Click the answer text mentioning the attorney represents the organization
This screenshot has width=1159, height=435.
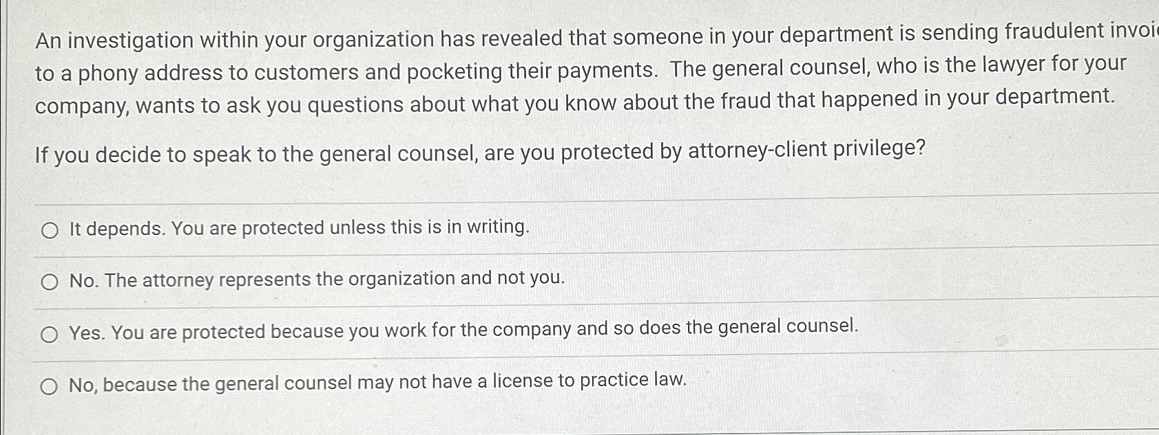click(x=317, y=280)
